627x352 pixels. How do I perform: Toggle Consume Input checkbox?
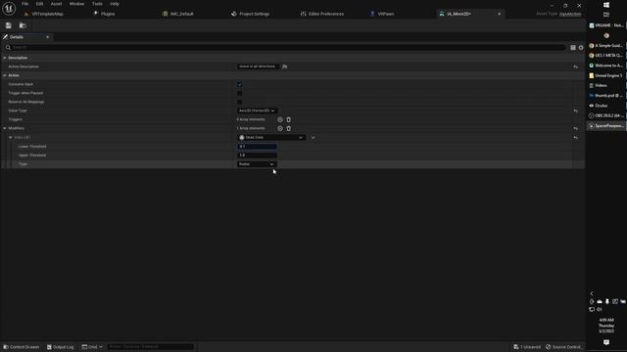tap(239, 84)
